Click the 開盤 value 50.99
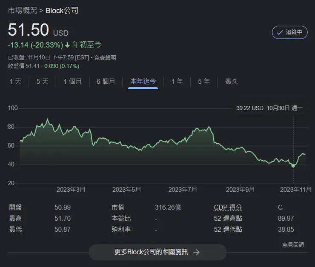Screen dimensions: 315x267 point(63,207)
